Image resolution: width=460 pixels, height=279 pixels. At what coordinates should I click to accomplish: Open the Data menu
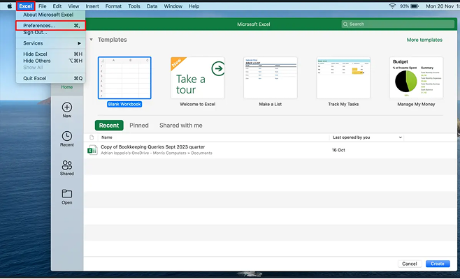152,6
